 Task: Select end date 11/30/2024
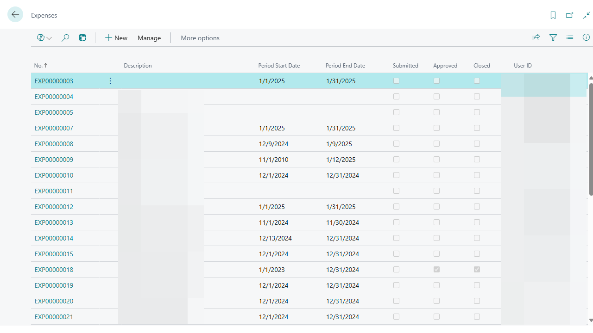[x=343, y=222]
